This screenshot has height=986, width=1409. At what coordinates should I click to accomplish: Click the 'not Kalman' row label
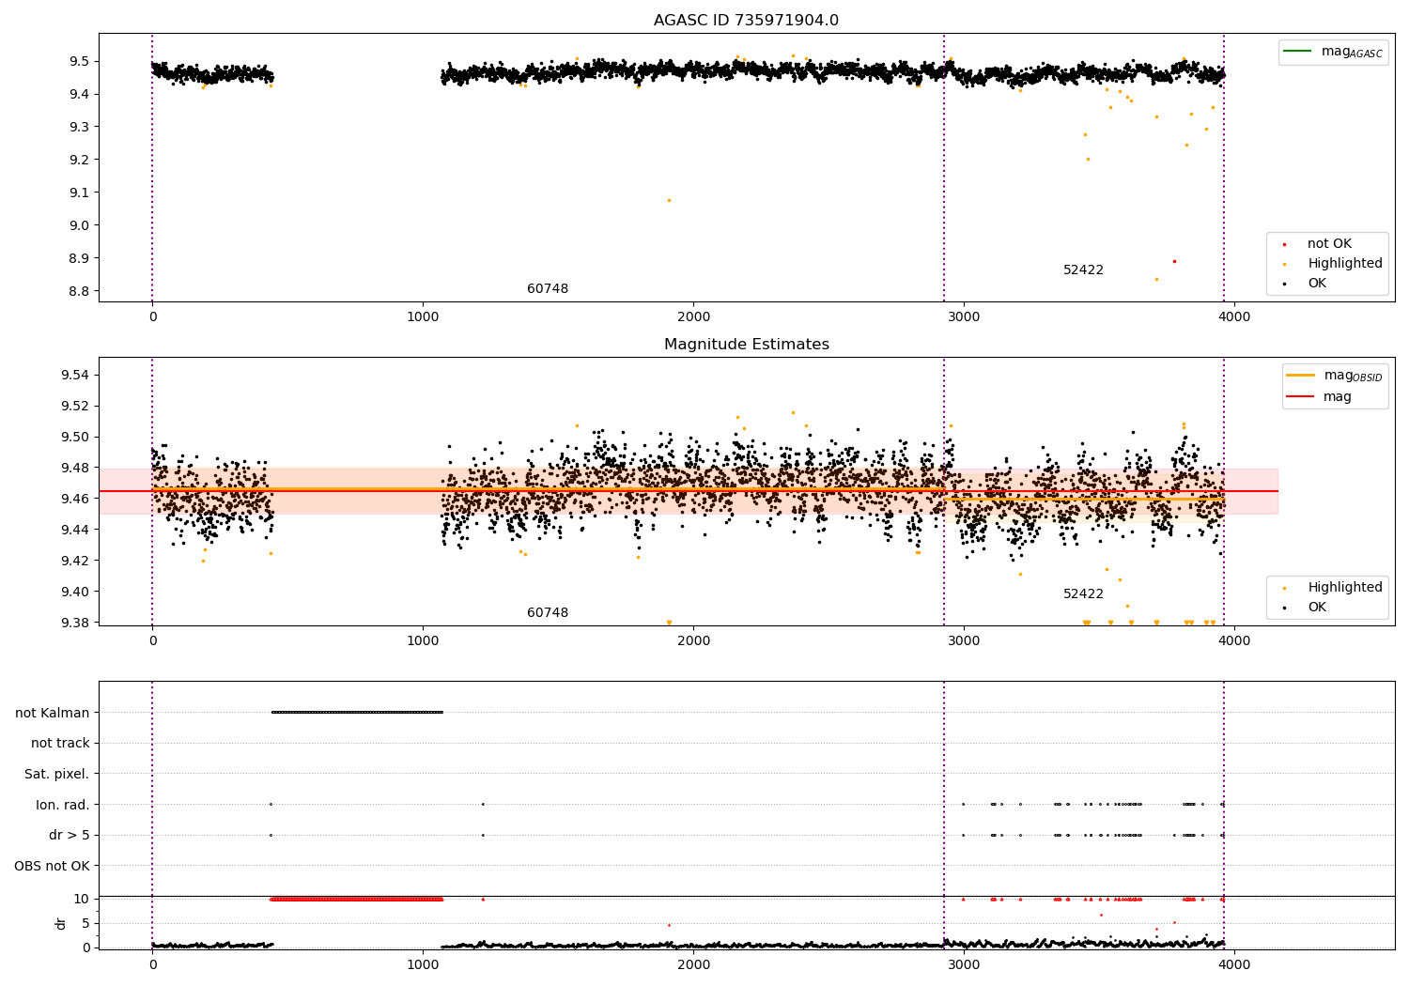(x=53, y=713)
